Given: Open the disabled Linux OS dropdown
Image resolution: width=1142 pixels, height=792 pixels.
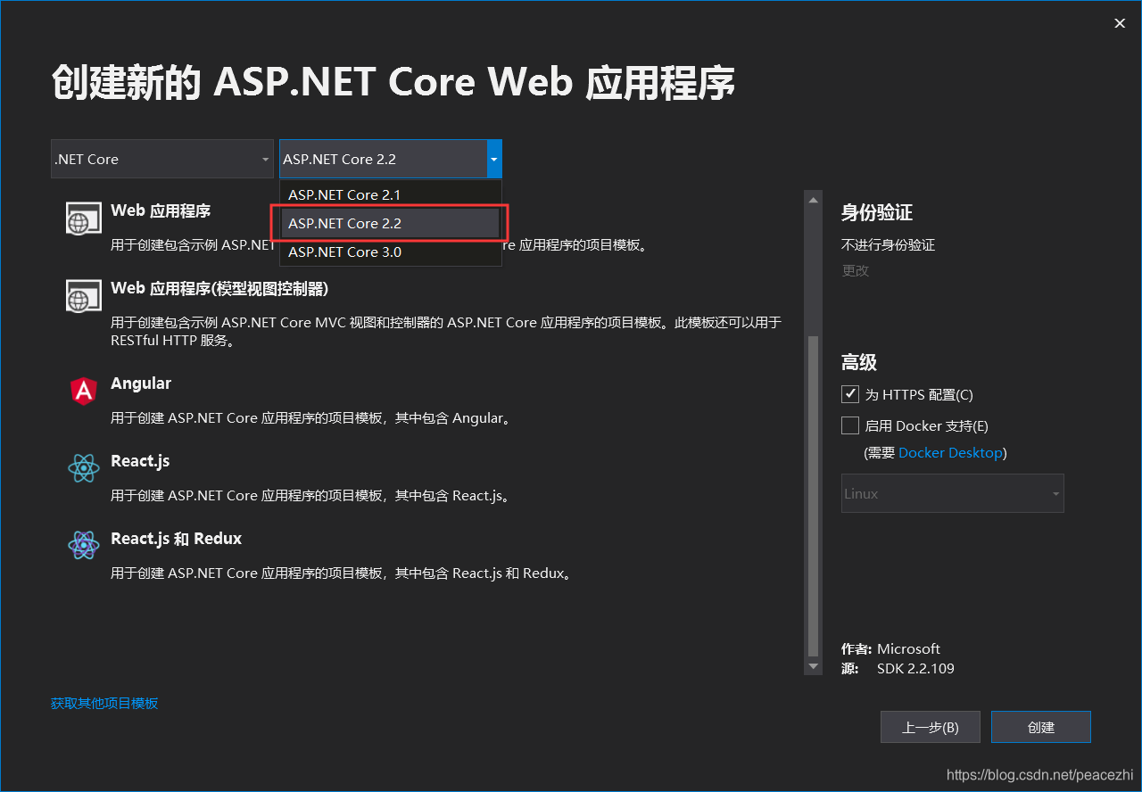Looking at the screenshot, I should [x=952, y=493].
